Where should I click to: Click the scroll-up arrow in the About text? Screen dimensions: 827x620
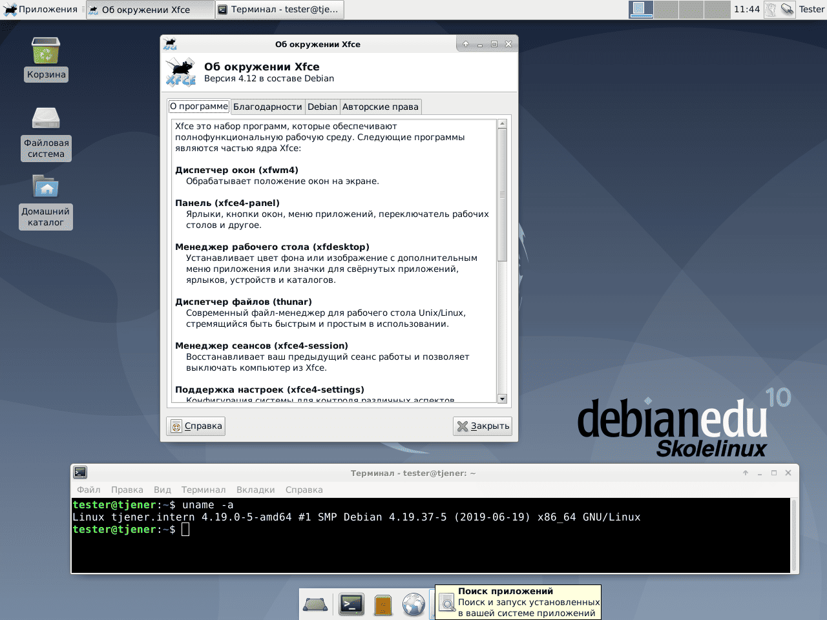tap(503, 124)
